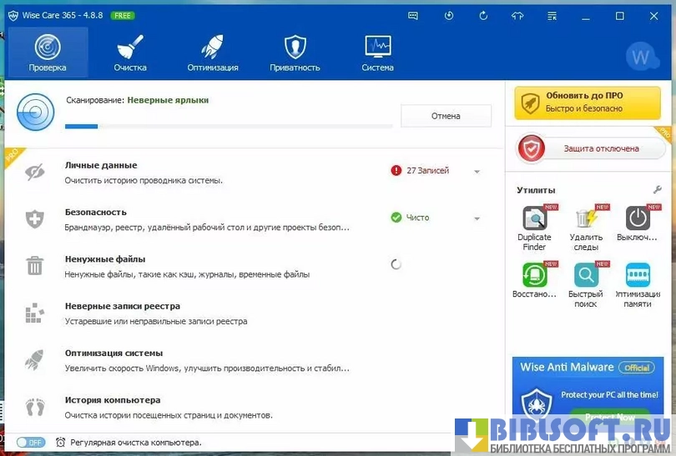
Task: Expand the Безопасность results arrow
Action: pos(477,218)
